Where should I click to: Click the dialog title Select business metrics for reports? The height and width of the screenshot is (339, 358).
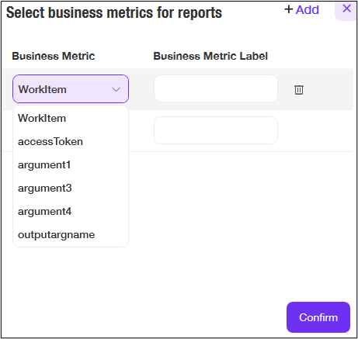[114, 12]
